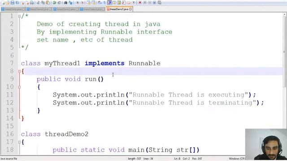This screenshot has width=287, height=161.
Task: Switch to the threadDemo.java tab
Action: (13, 9)
